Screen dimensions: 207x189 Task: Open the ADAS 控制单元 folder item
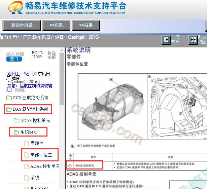(x=35, y=120)
